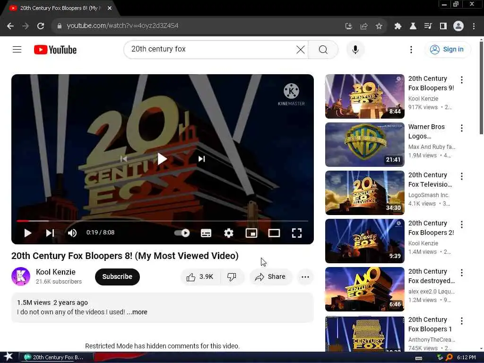Open Kool Kenzie channel avatar
Image resolution: width=484 pixels, height=363 pixels.
click(x=21, y=276)
